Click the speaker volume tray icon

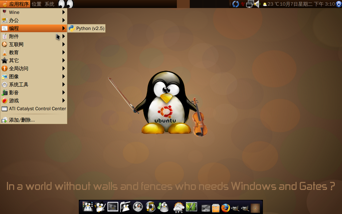(x=257, y=4)
